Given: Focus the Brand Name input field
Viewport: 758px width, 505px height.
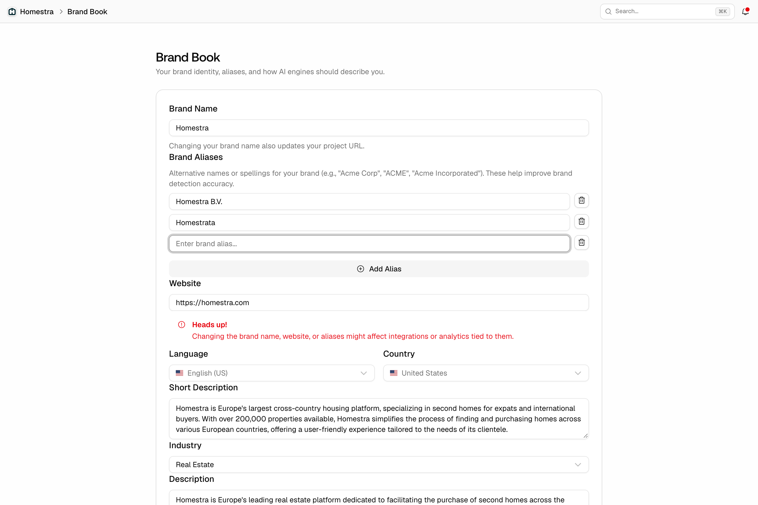Looking at the screenshot, I should [x=379, y=128].
